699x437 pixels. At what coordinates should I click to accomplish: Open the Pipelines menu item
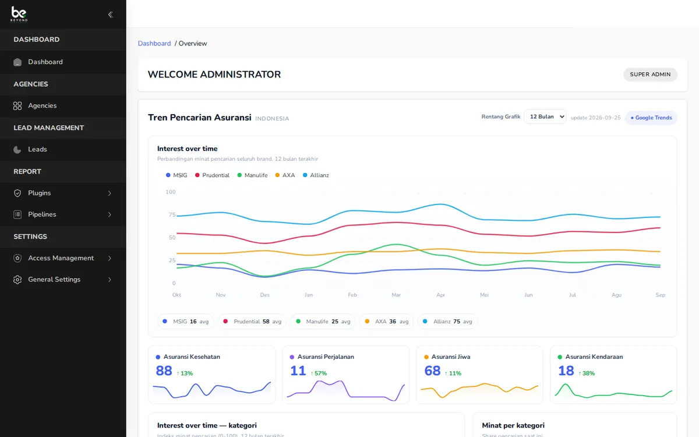[x=63, y=214]
